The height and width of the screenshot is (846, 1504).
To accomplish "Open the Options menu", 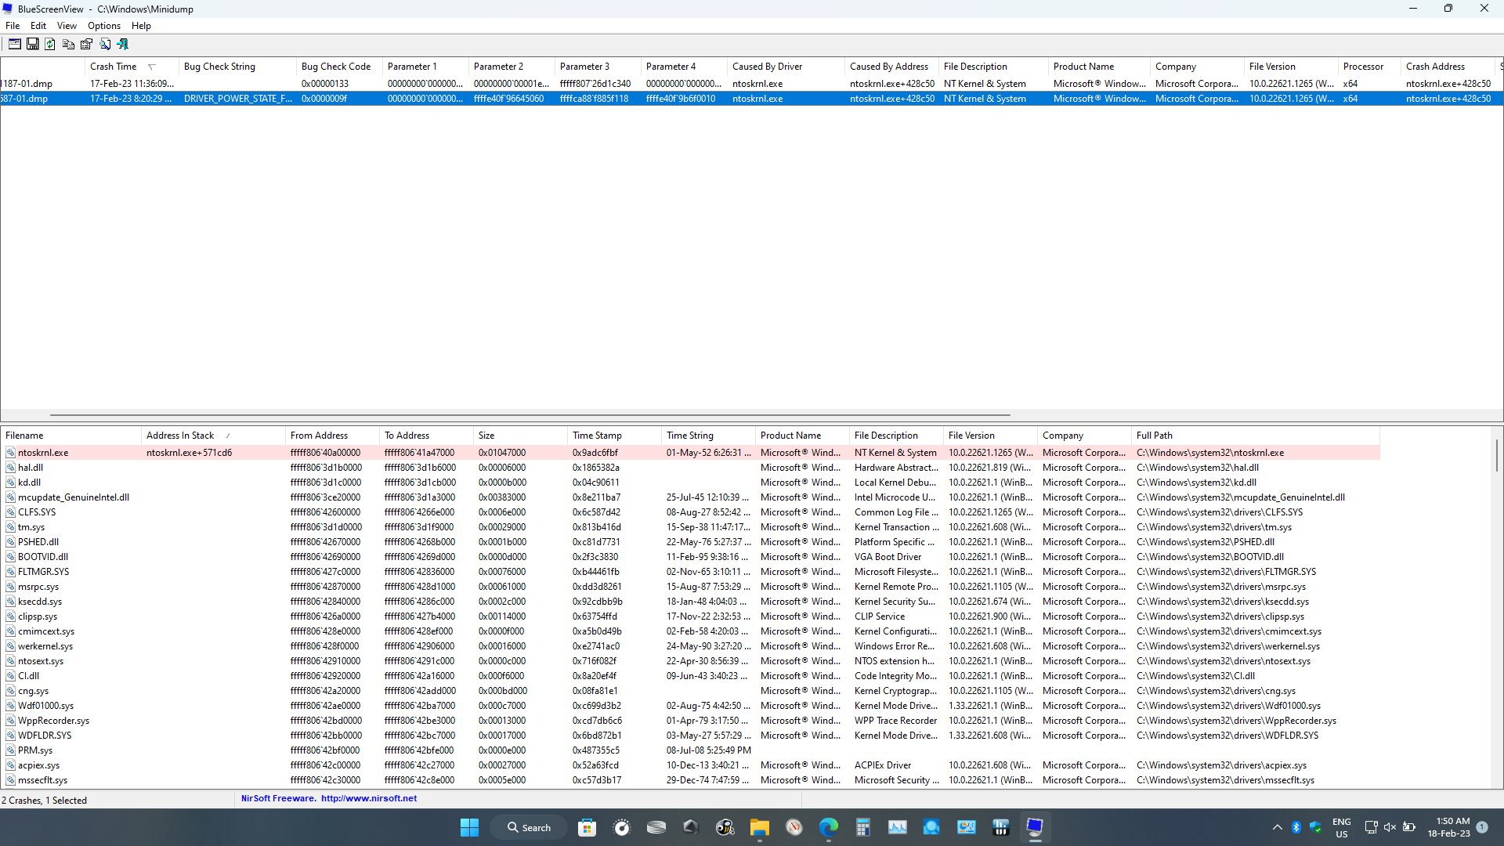I will pos(103,26).
